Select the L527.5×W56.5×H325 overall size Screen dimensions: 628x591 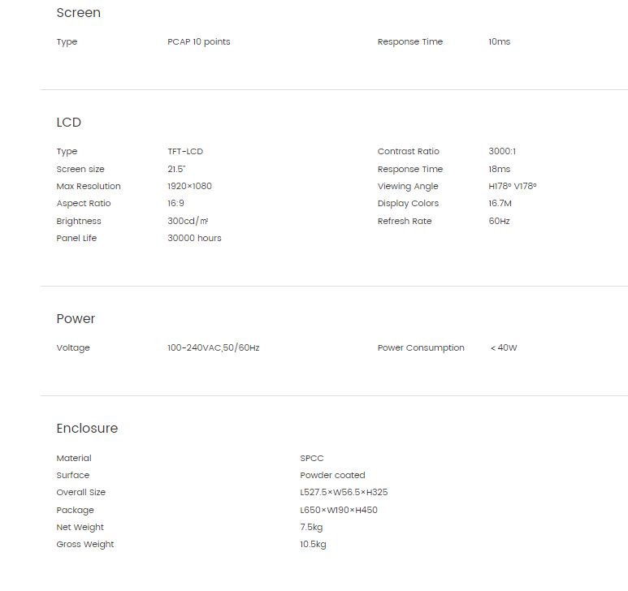click(344, 492)
